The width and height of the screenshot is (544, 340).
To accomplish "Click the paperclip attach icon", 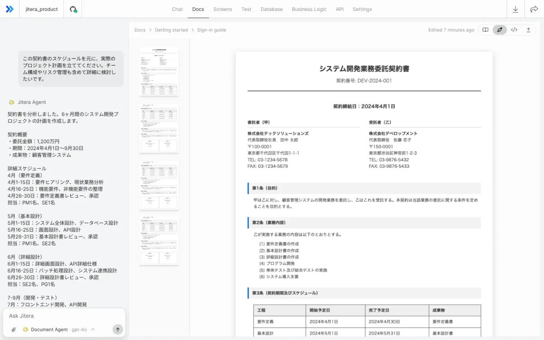I will point(14,330).
